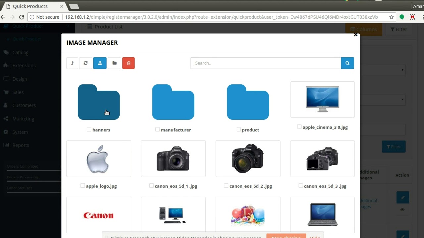The height and width of the screenshot is (238, 424).
Task: Edit the product with the pencil icon
Action: tap(402, 197)
